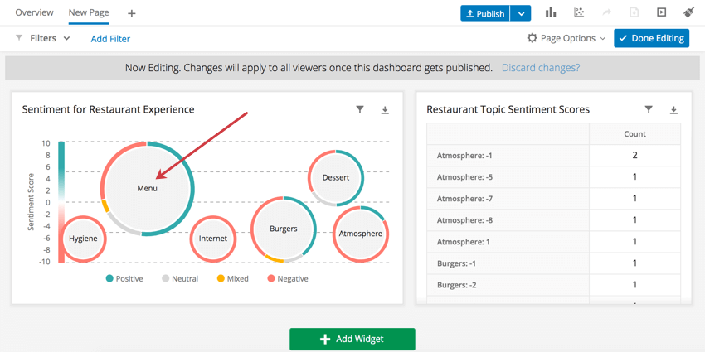This screenshot has height=352, width=705.
Task: Add a new page with plus icon
Action: (131, 13)
